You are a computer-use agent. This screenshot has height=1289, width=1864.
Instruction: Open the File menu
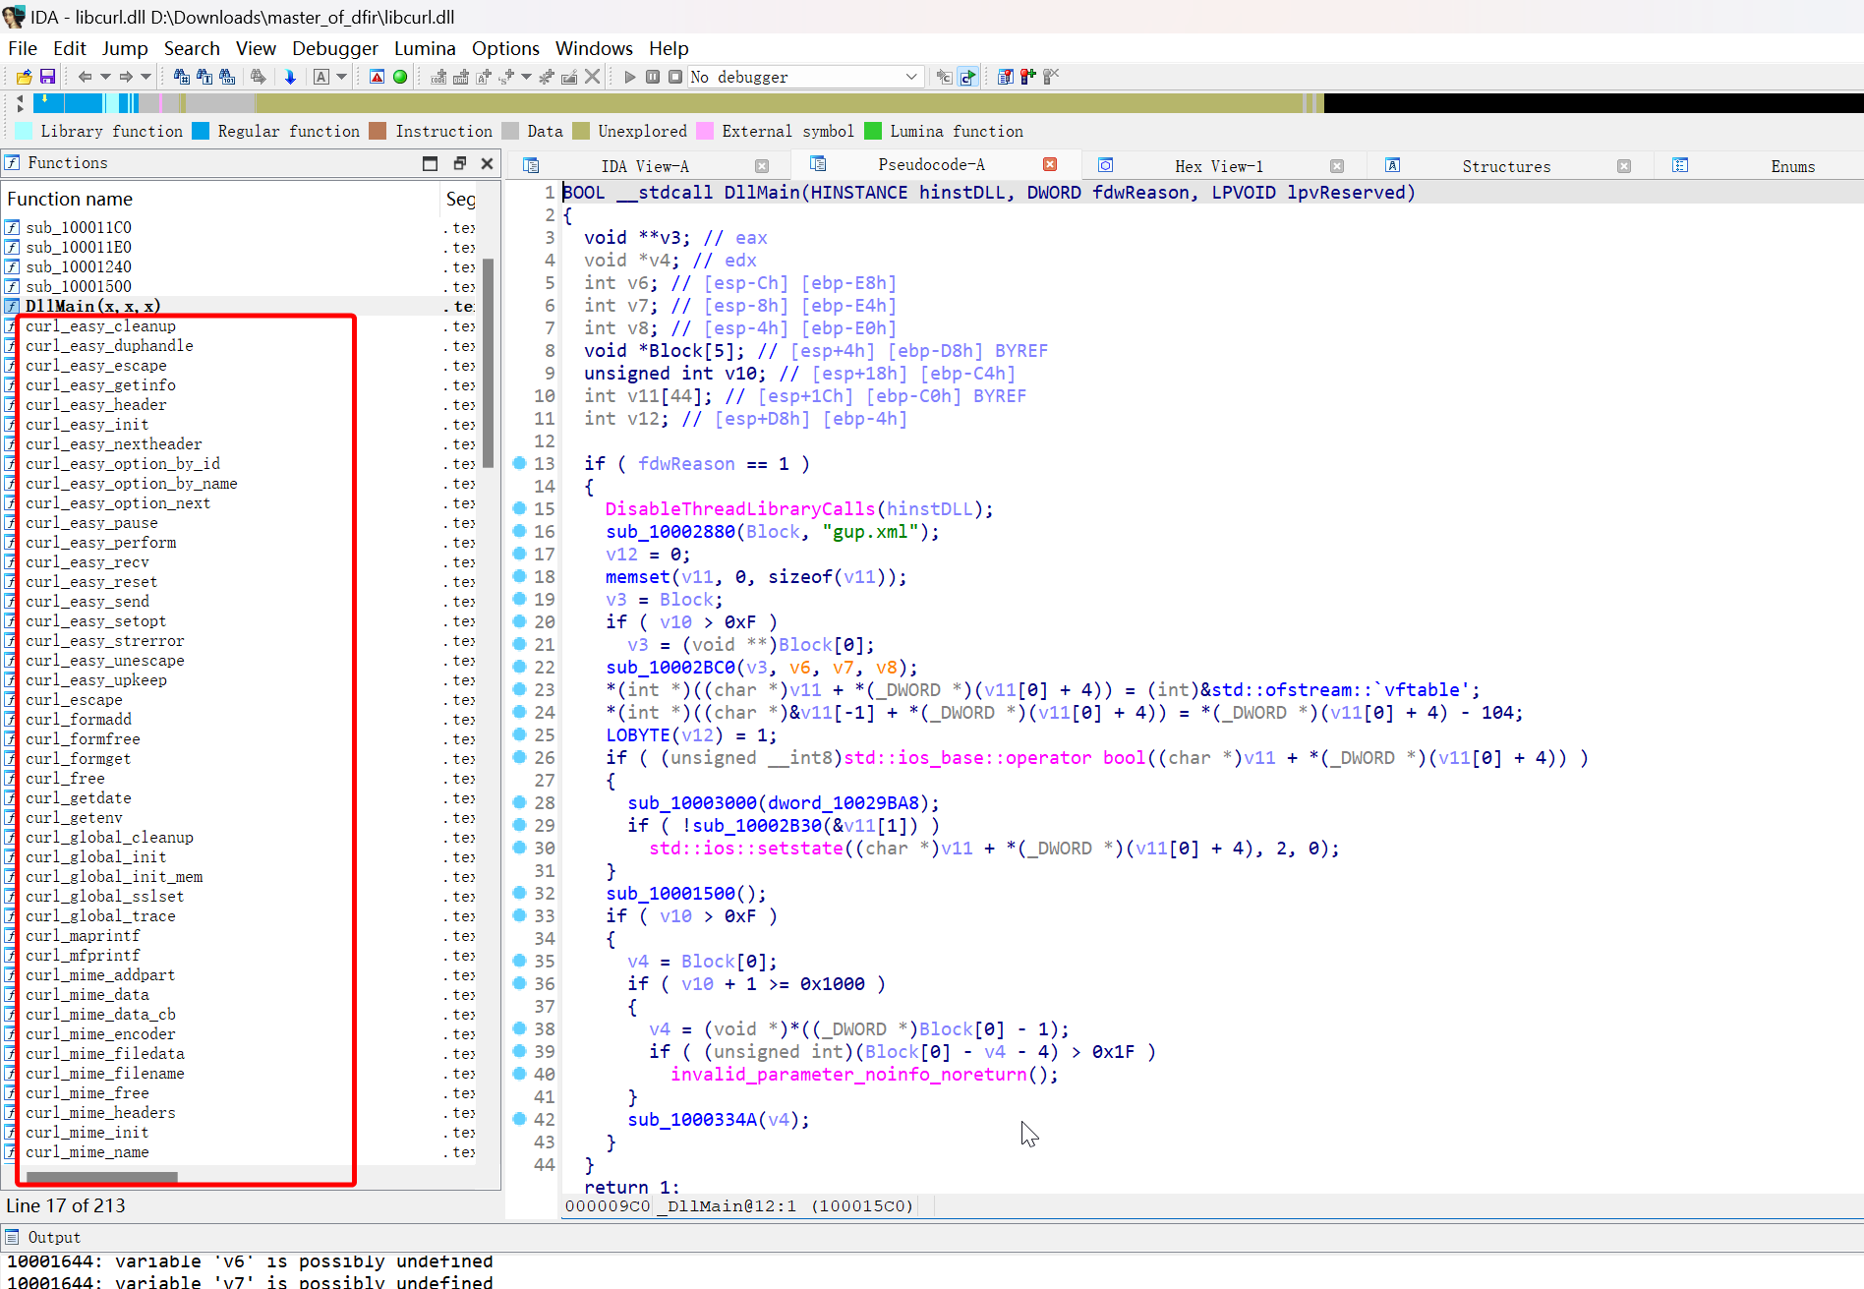tap(22, 48)
